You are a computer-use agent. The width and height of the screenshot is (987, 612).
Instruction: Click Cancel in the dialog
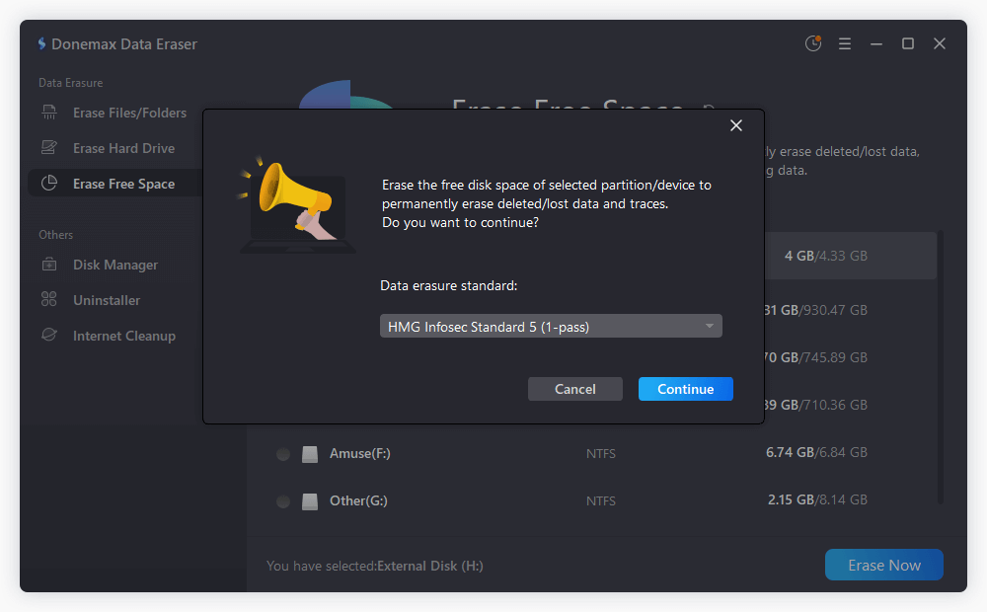pyautogui.click(x=575, y=389)
